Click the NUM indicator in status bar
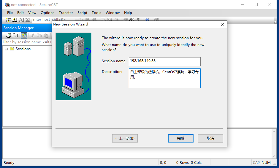The image size is (279, 168). pyautogui.click(x=266, y=162)
